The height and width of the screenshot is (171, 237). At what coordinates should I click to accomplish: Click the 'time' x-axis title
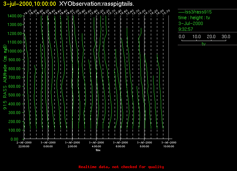(x=98, y=150)
